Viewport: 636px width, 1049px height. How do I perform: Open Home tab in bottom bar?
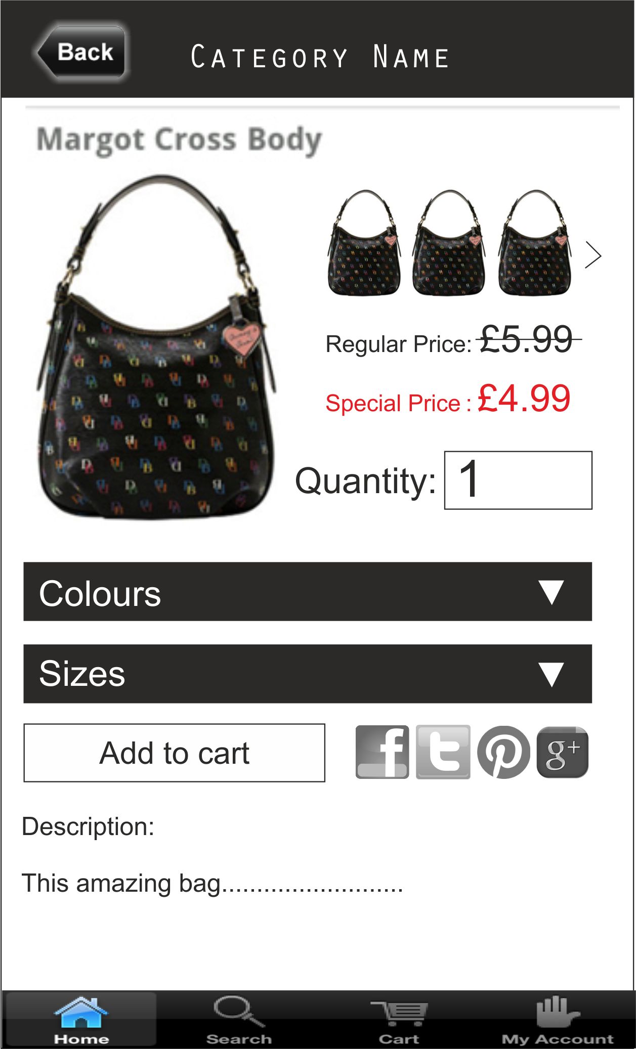pyautogui.click(x=81, y=1020)
